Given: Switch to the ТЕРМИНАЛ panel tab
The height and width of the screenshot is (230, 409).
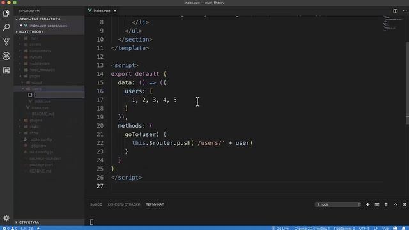Looking at the screenshot, I should (x=155, y=204).
